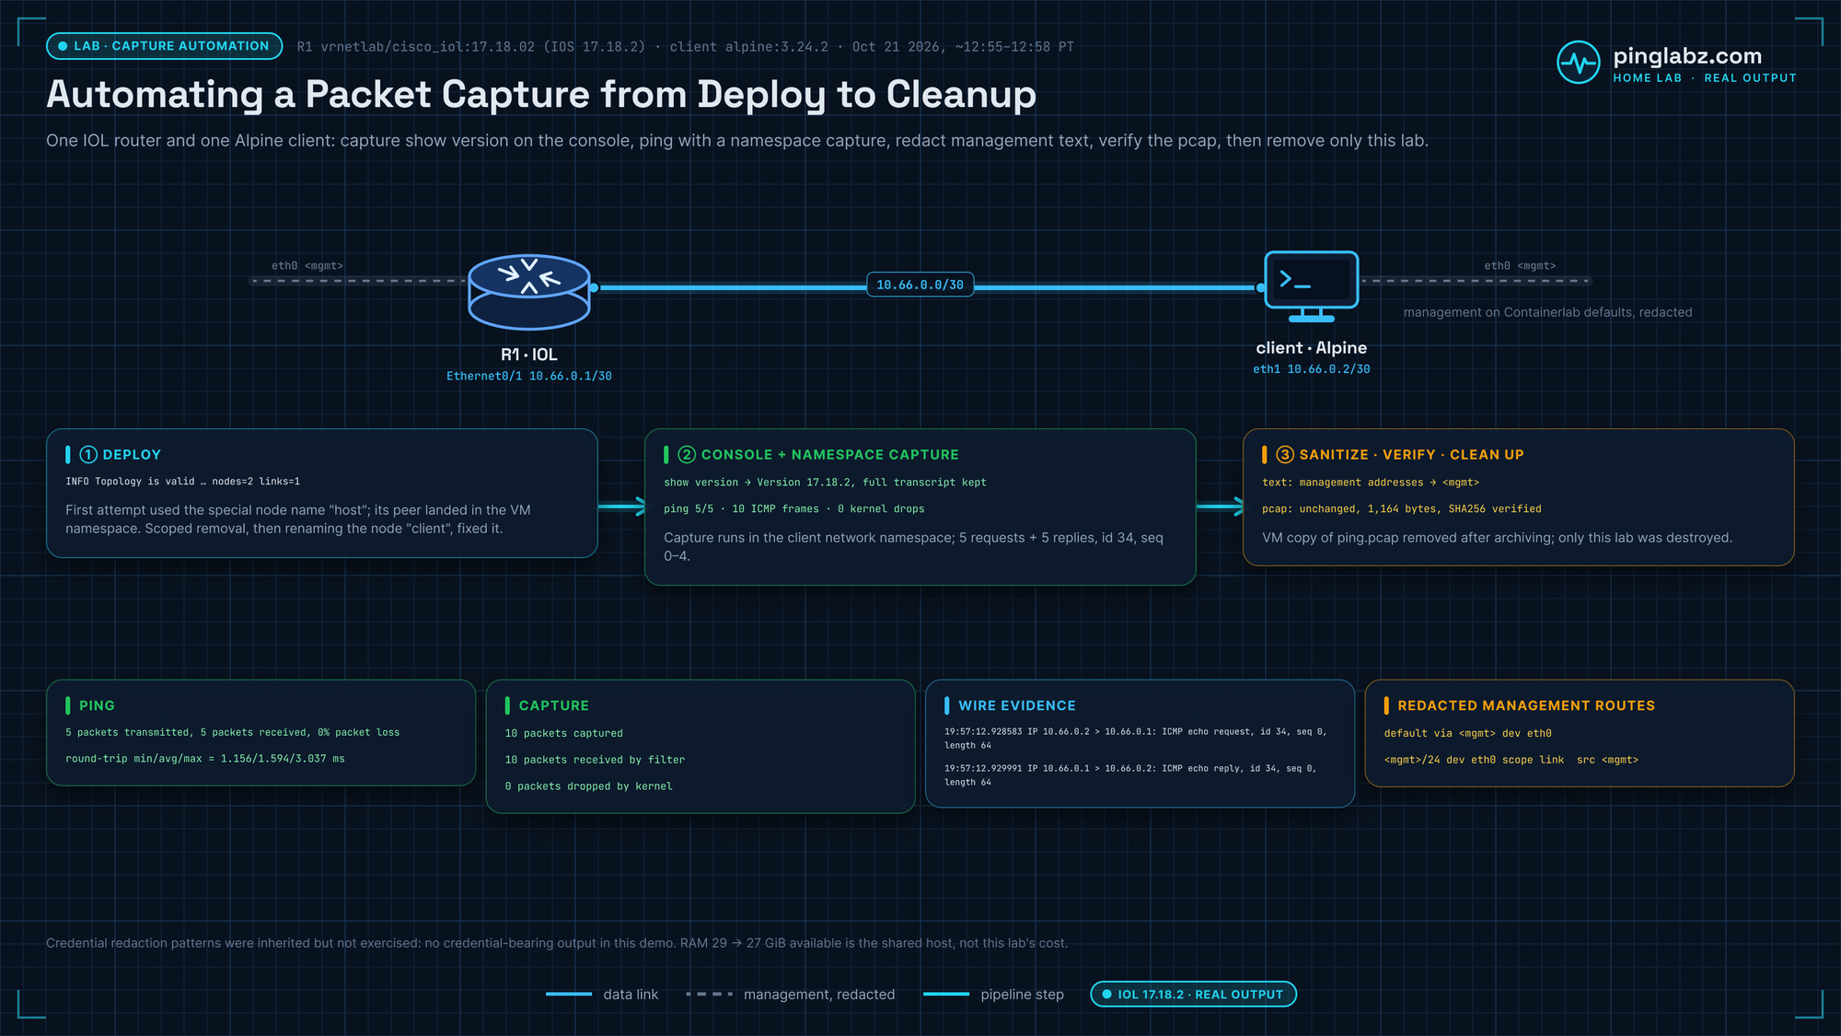Select the WIRE EVIDENCE card heading
Screen dimensions: 1841x1036
(1016, 705)
